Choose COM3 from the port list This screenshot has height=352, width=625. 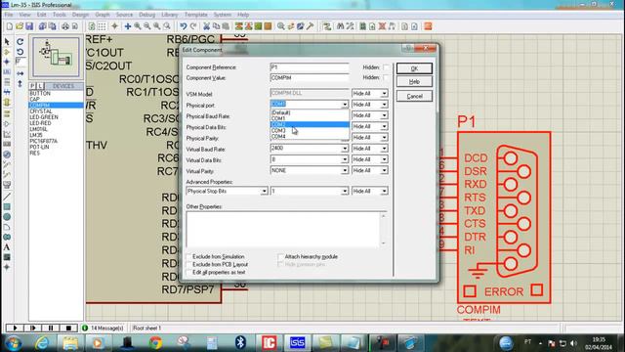[310, 130]
